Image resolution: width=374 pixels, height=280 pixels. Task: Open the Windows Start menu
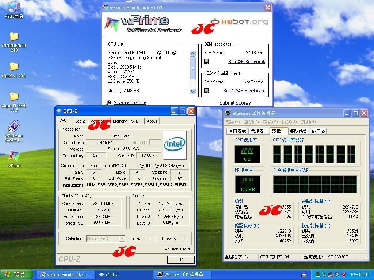(15, 275)
